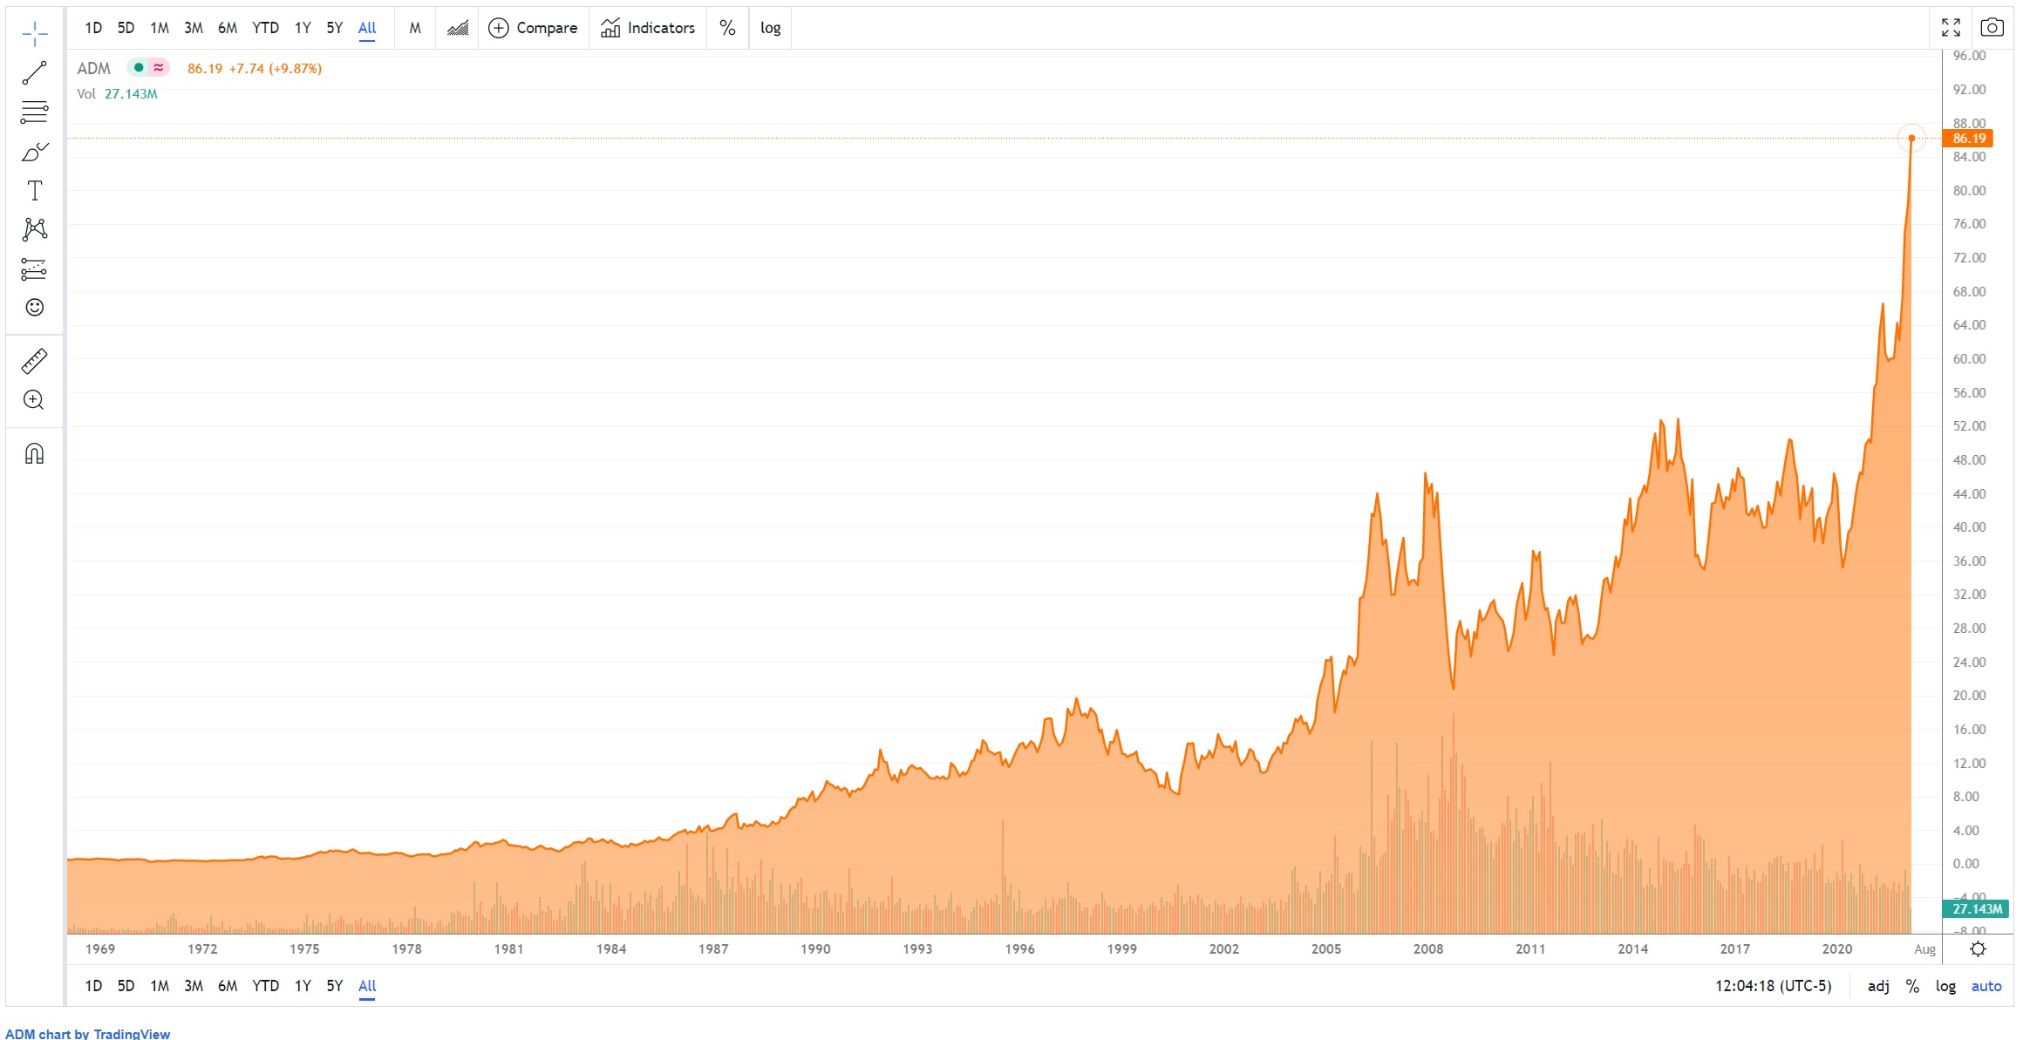Screen dimensions: 2023x1040
Task: Select the trend line drawing tool
Action: pos(34,73)
